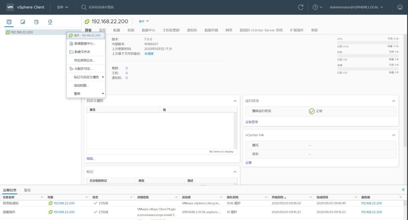Click the vCenter icon in the 部署插件 task row
Screen dimensions: 408x220
(x=51, y=212)
